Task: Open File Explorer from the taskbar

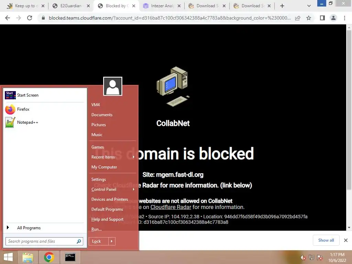Action: click(x=28, y=257)
